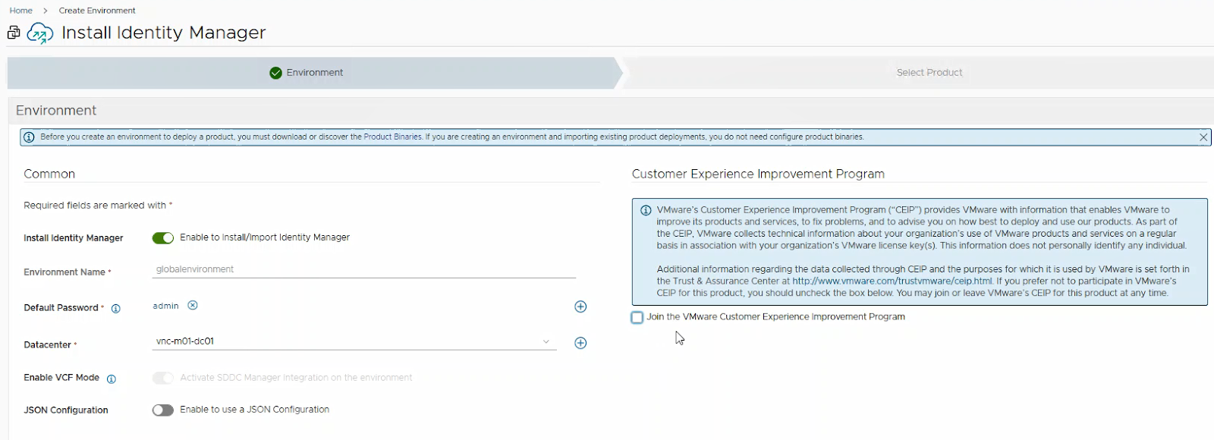Go to the Environment wizard step

click(x=315, y=73)
